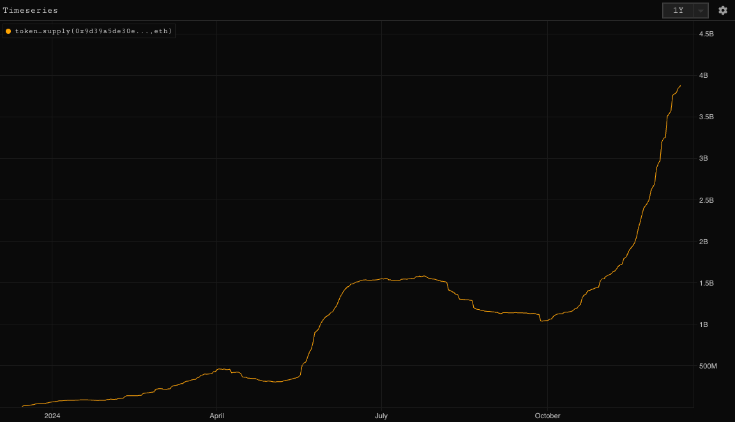Select the 1Y range button

pos(678,10)
